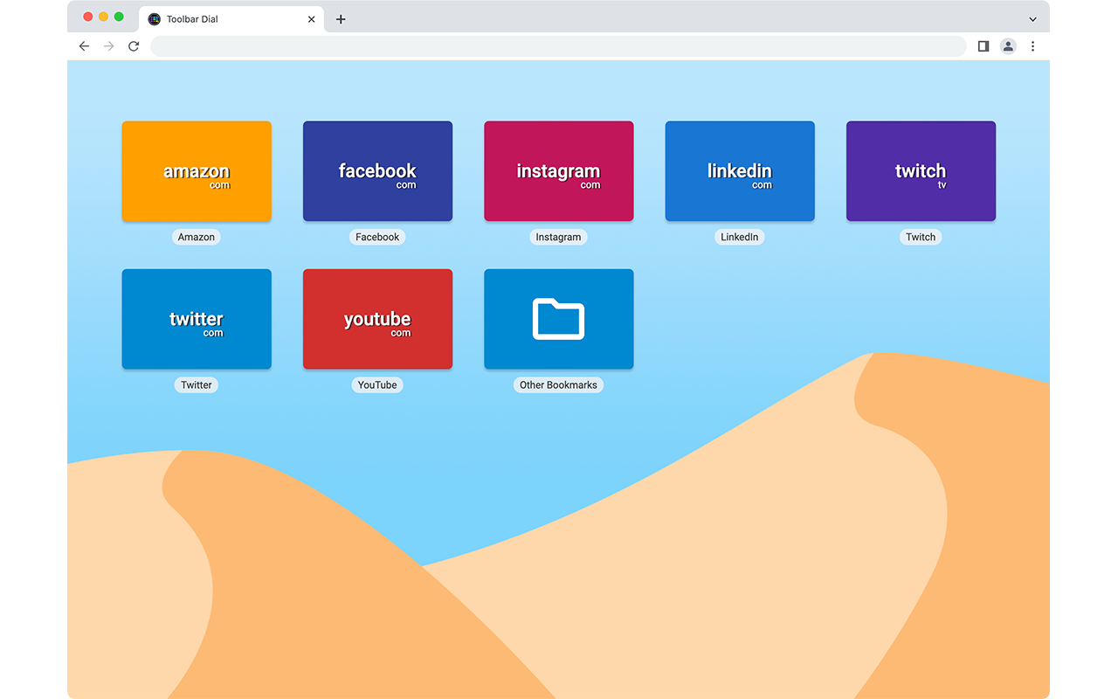
Task: Click the Facebook label below tile
Action: coord(377,237)
